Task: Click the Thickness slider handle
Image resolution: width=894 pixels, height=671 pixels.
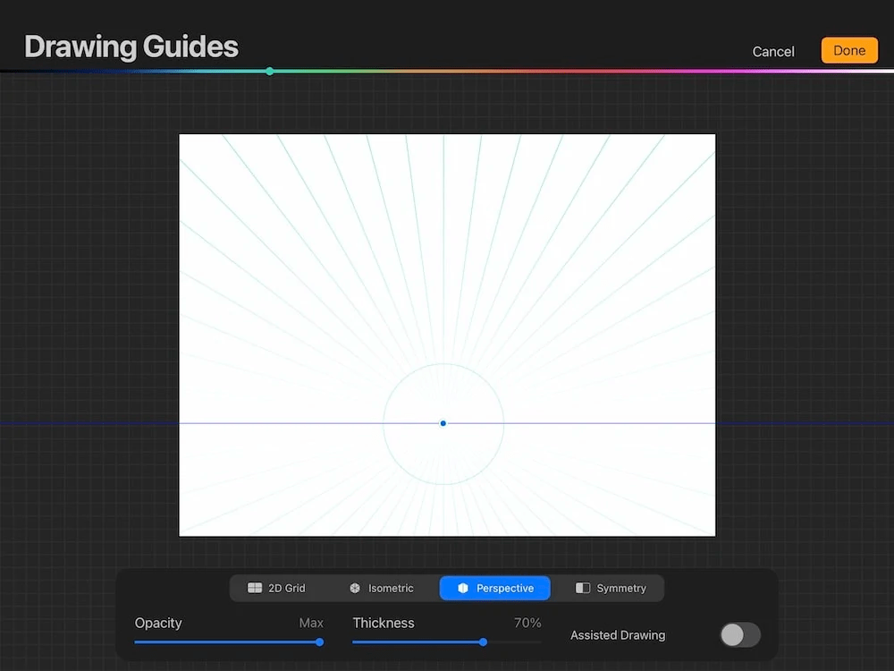Action: pos(482,642)
